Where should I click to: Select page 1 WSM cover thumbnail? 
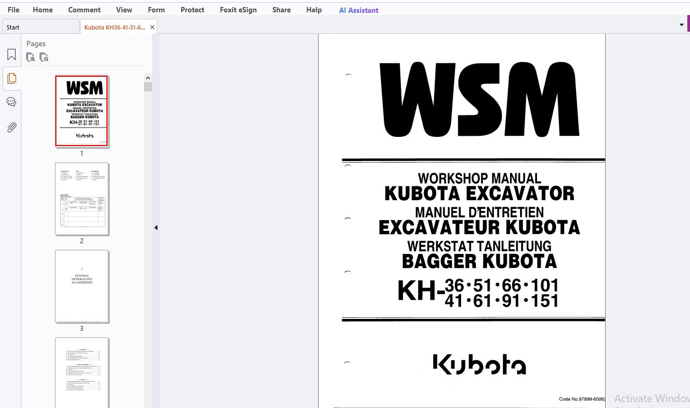[x=82, y=111]
